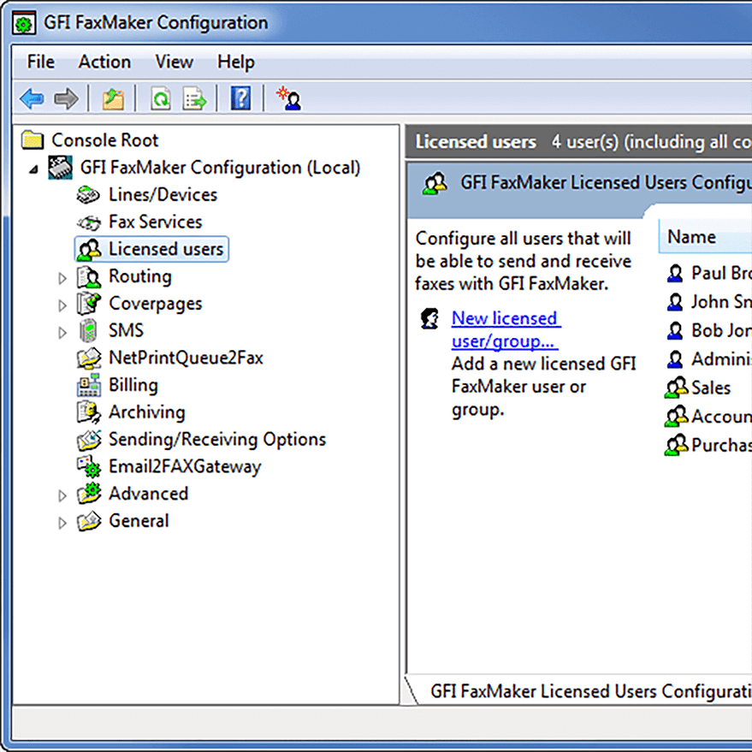752x752 pixels.
Task: Collapse GFI FaxMaker Configuration (Local)
Action: click(33, 168)
